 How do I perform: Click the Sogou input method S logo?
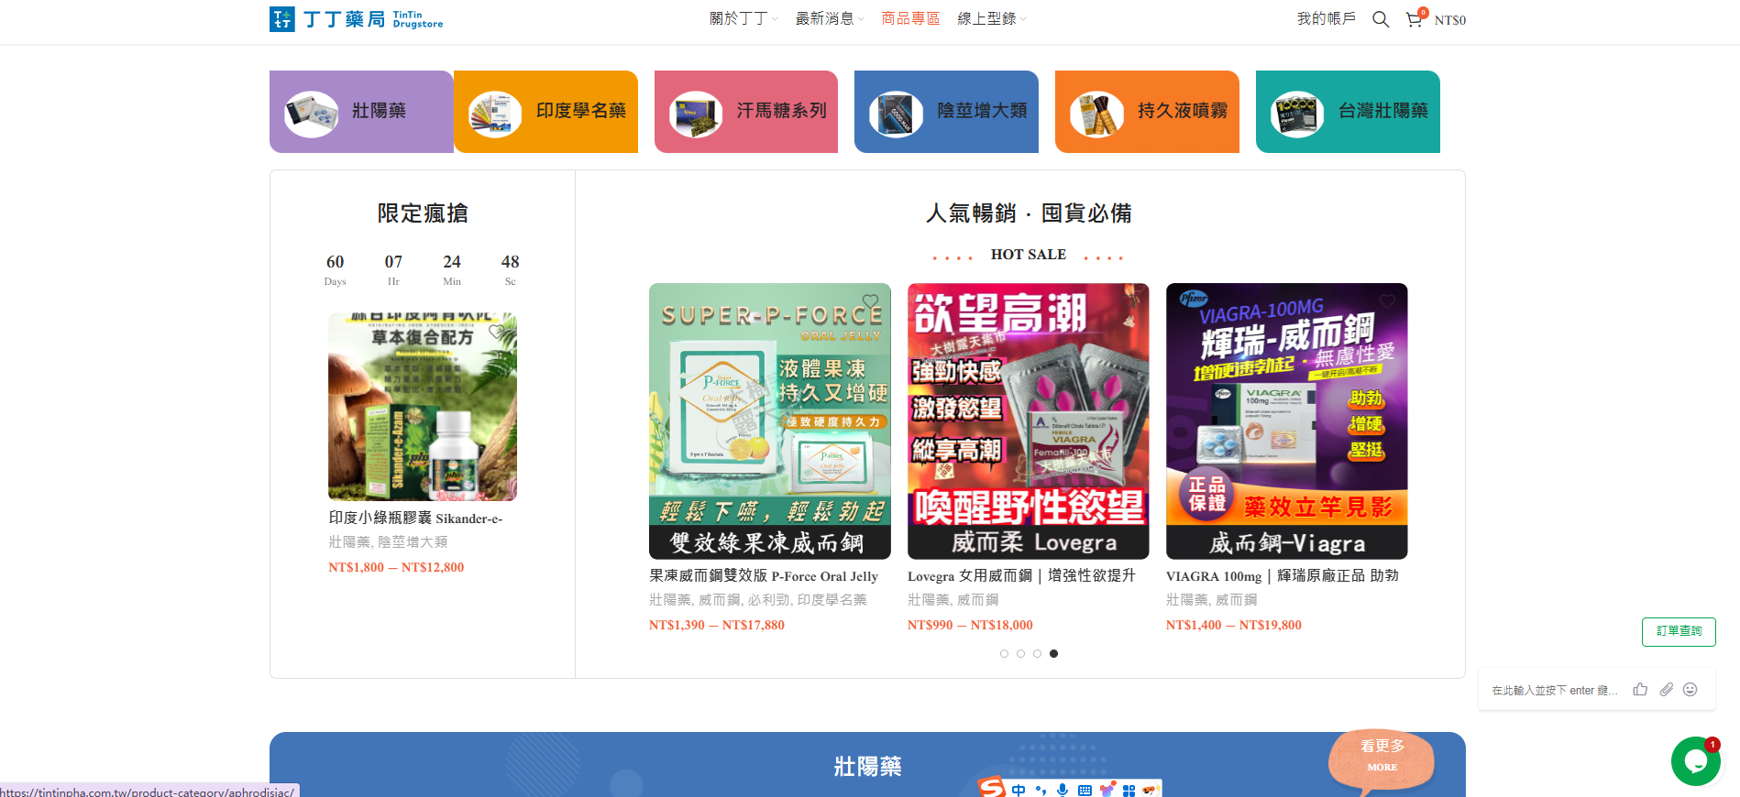click(991, 787)
